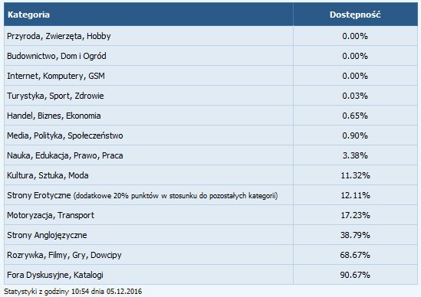This screenshot has width=421, height=297.
Task: Click the 38.79% availability value
Action: pos(355,235)
